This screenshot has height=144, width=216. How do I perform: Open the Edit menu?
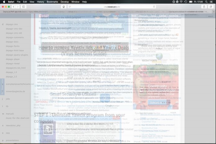(25, 2)
